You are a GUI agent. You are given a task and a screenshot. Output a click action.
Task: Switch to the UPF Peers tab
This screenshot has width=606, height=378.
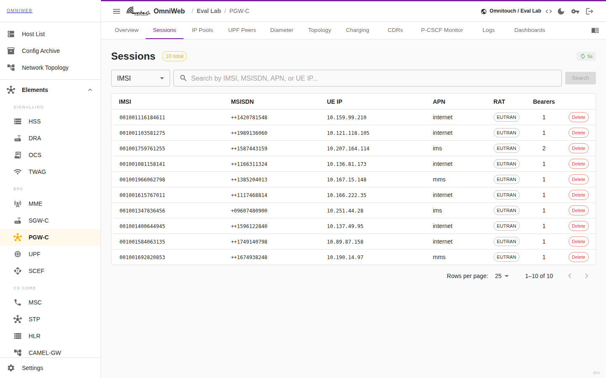coord(242,30)
